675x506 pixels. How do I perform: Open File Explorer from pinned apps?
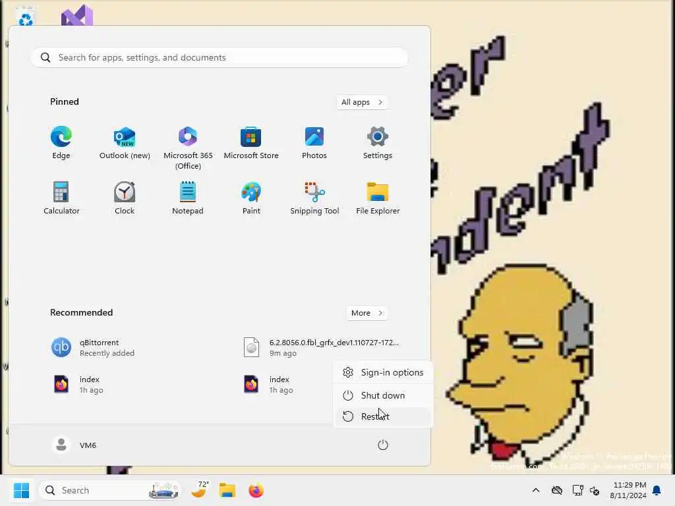378,198
